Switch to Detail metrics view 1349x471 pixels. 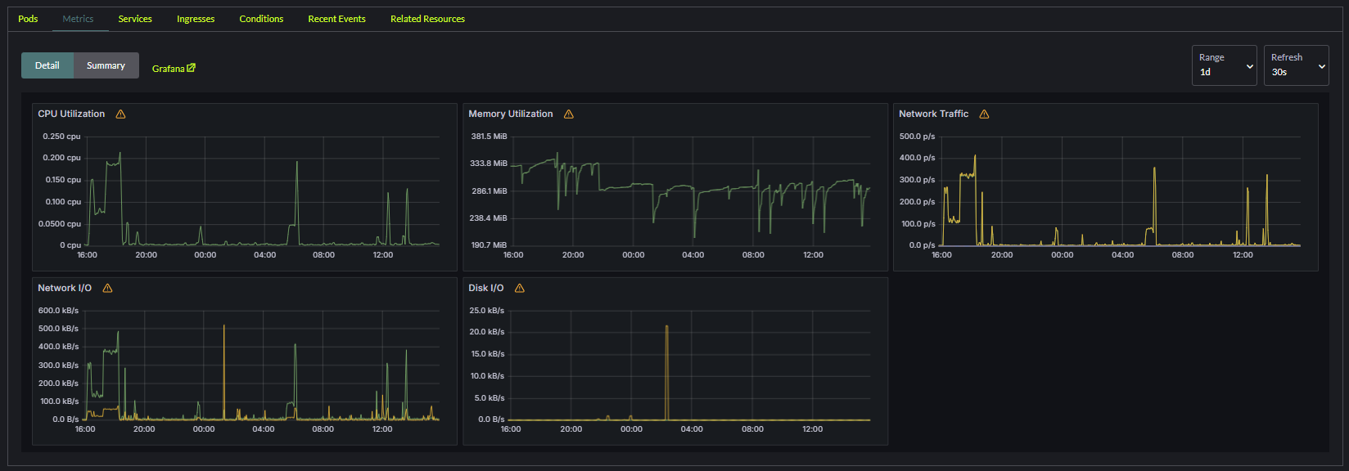tap(47, 65)
